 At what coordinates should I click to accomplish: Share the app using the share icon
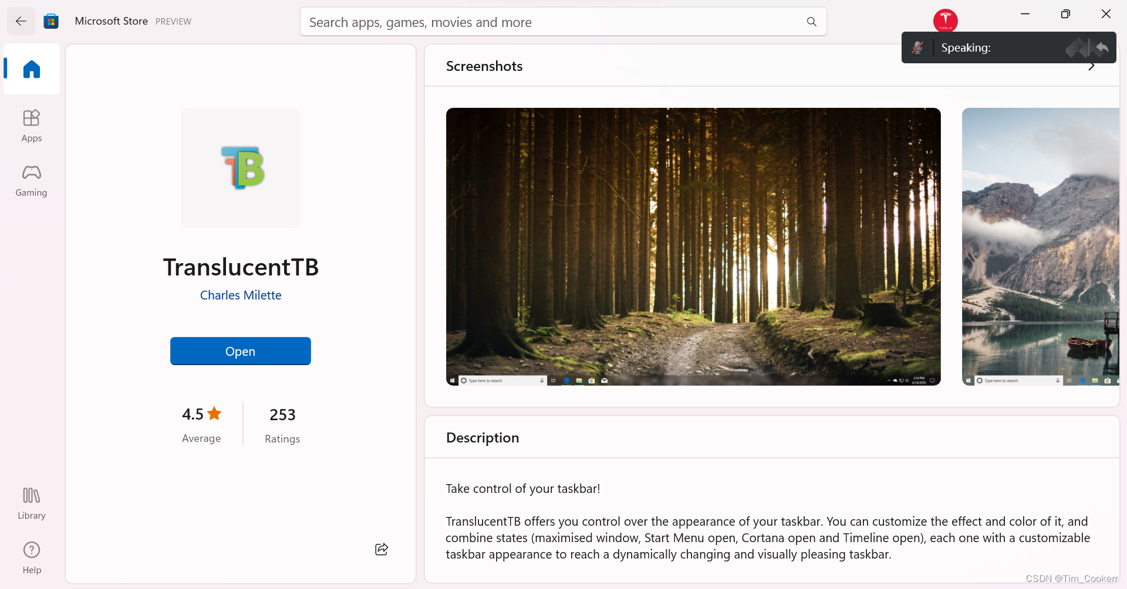click(382, 549)
